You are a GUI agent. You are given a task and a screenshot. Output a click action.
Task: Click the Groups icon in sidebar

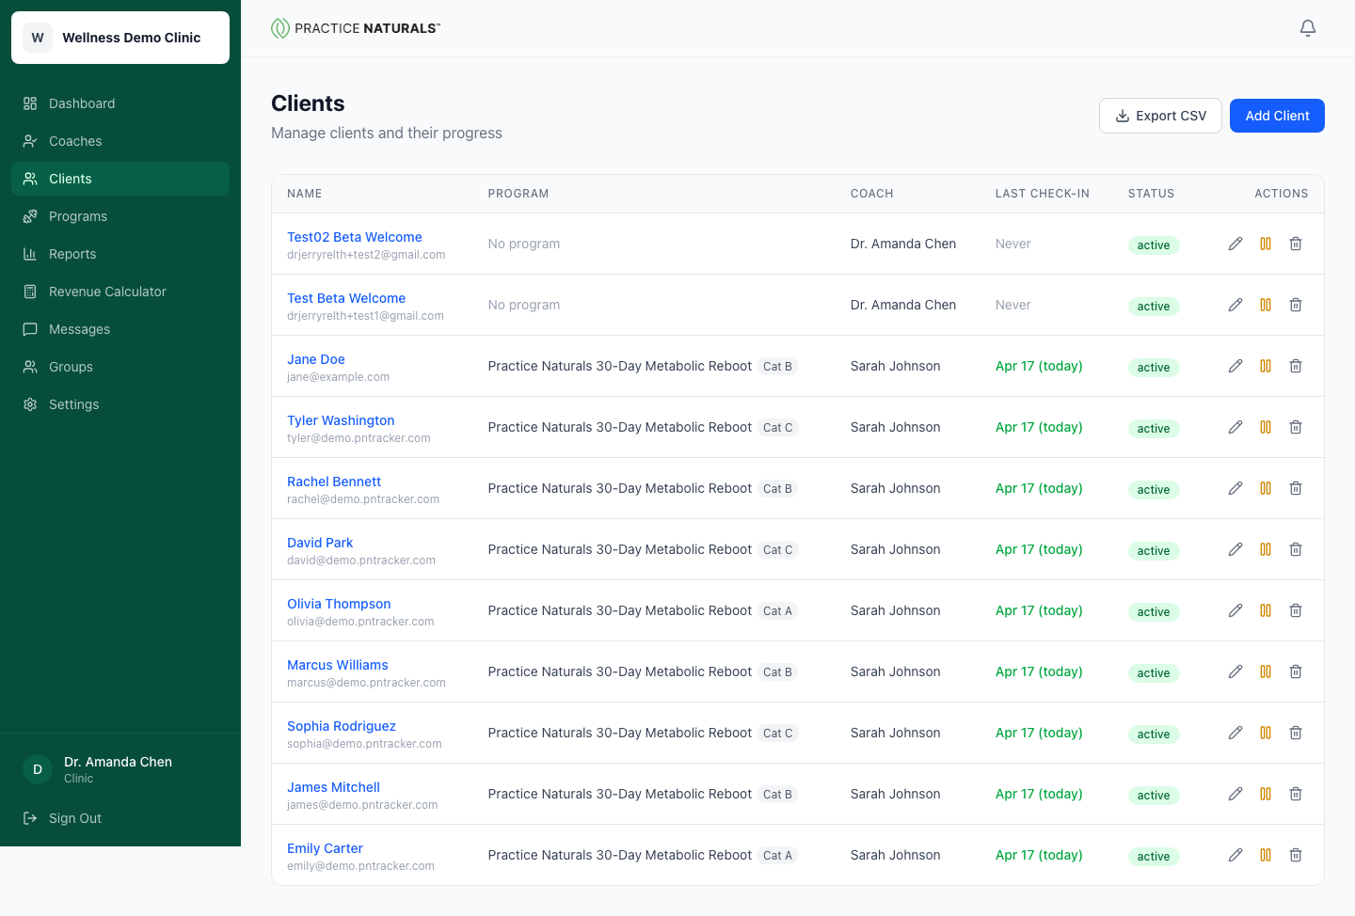pos(31,367)
